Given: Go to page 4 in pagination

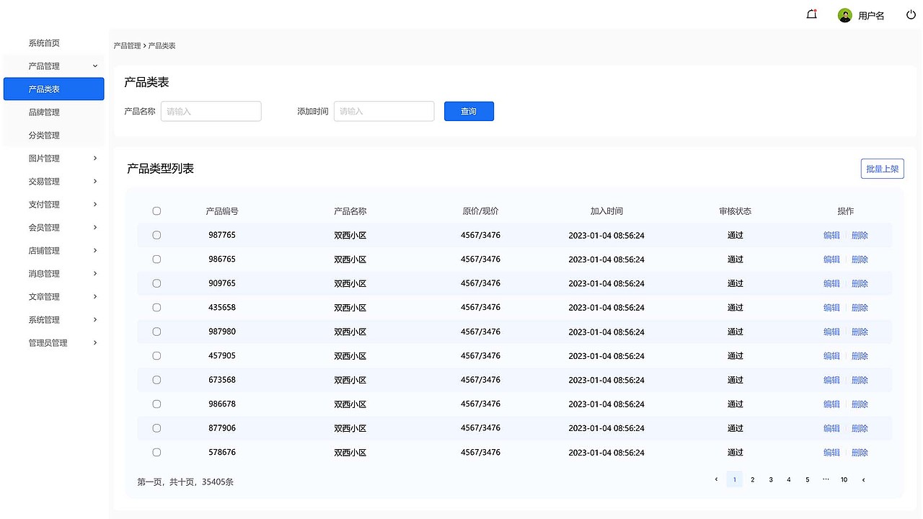Looking at the screenshot, I should [789, 479].
